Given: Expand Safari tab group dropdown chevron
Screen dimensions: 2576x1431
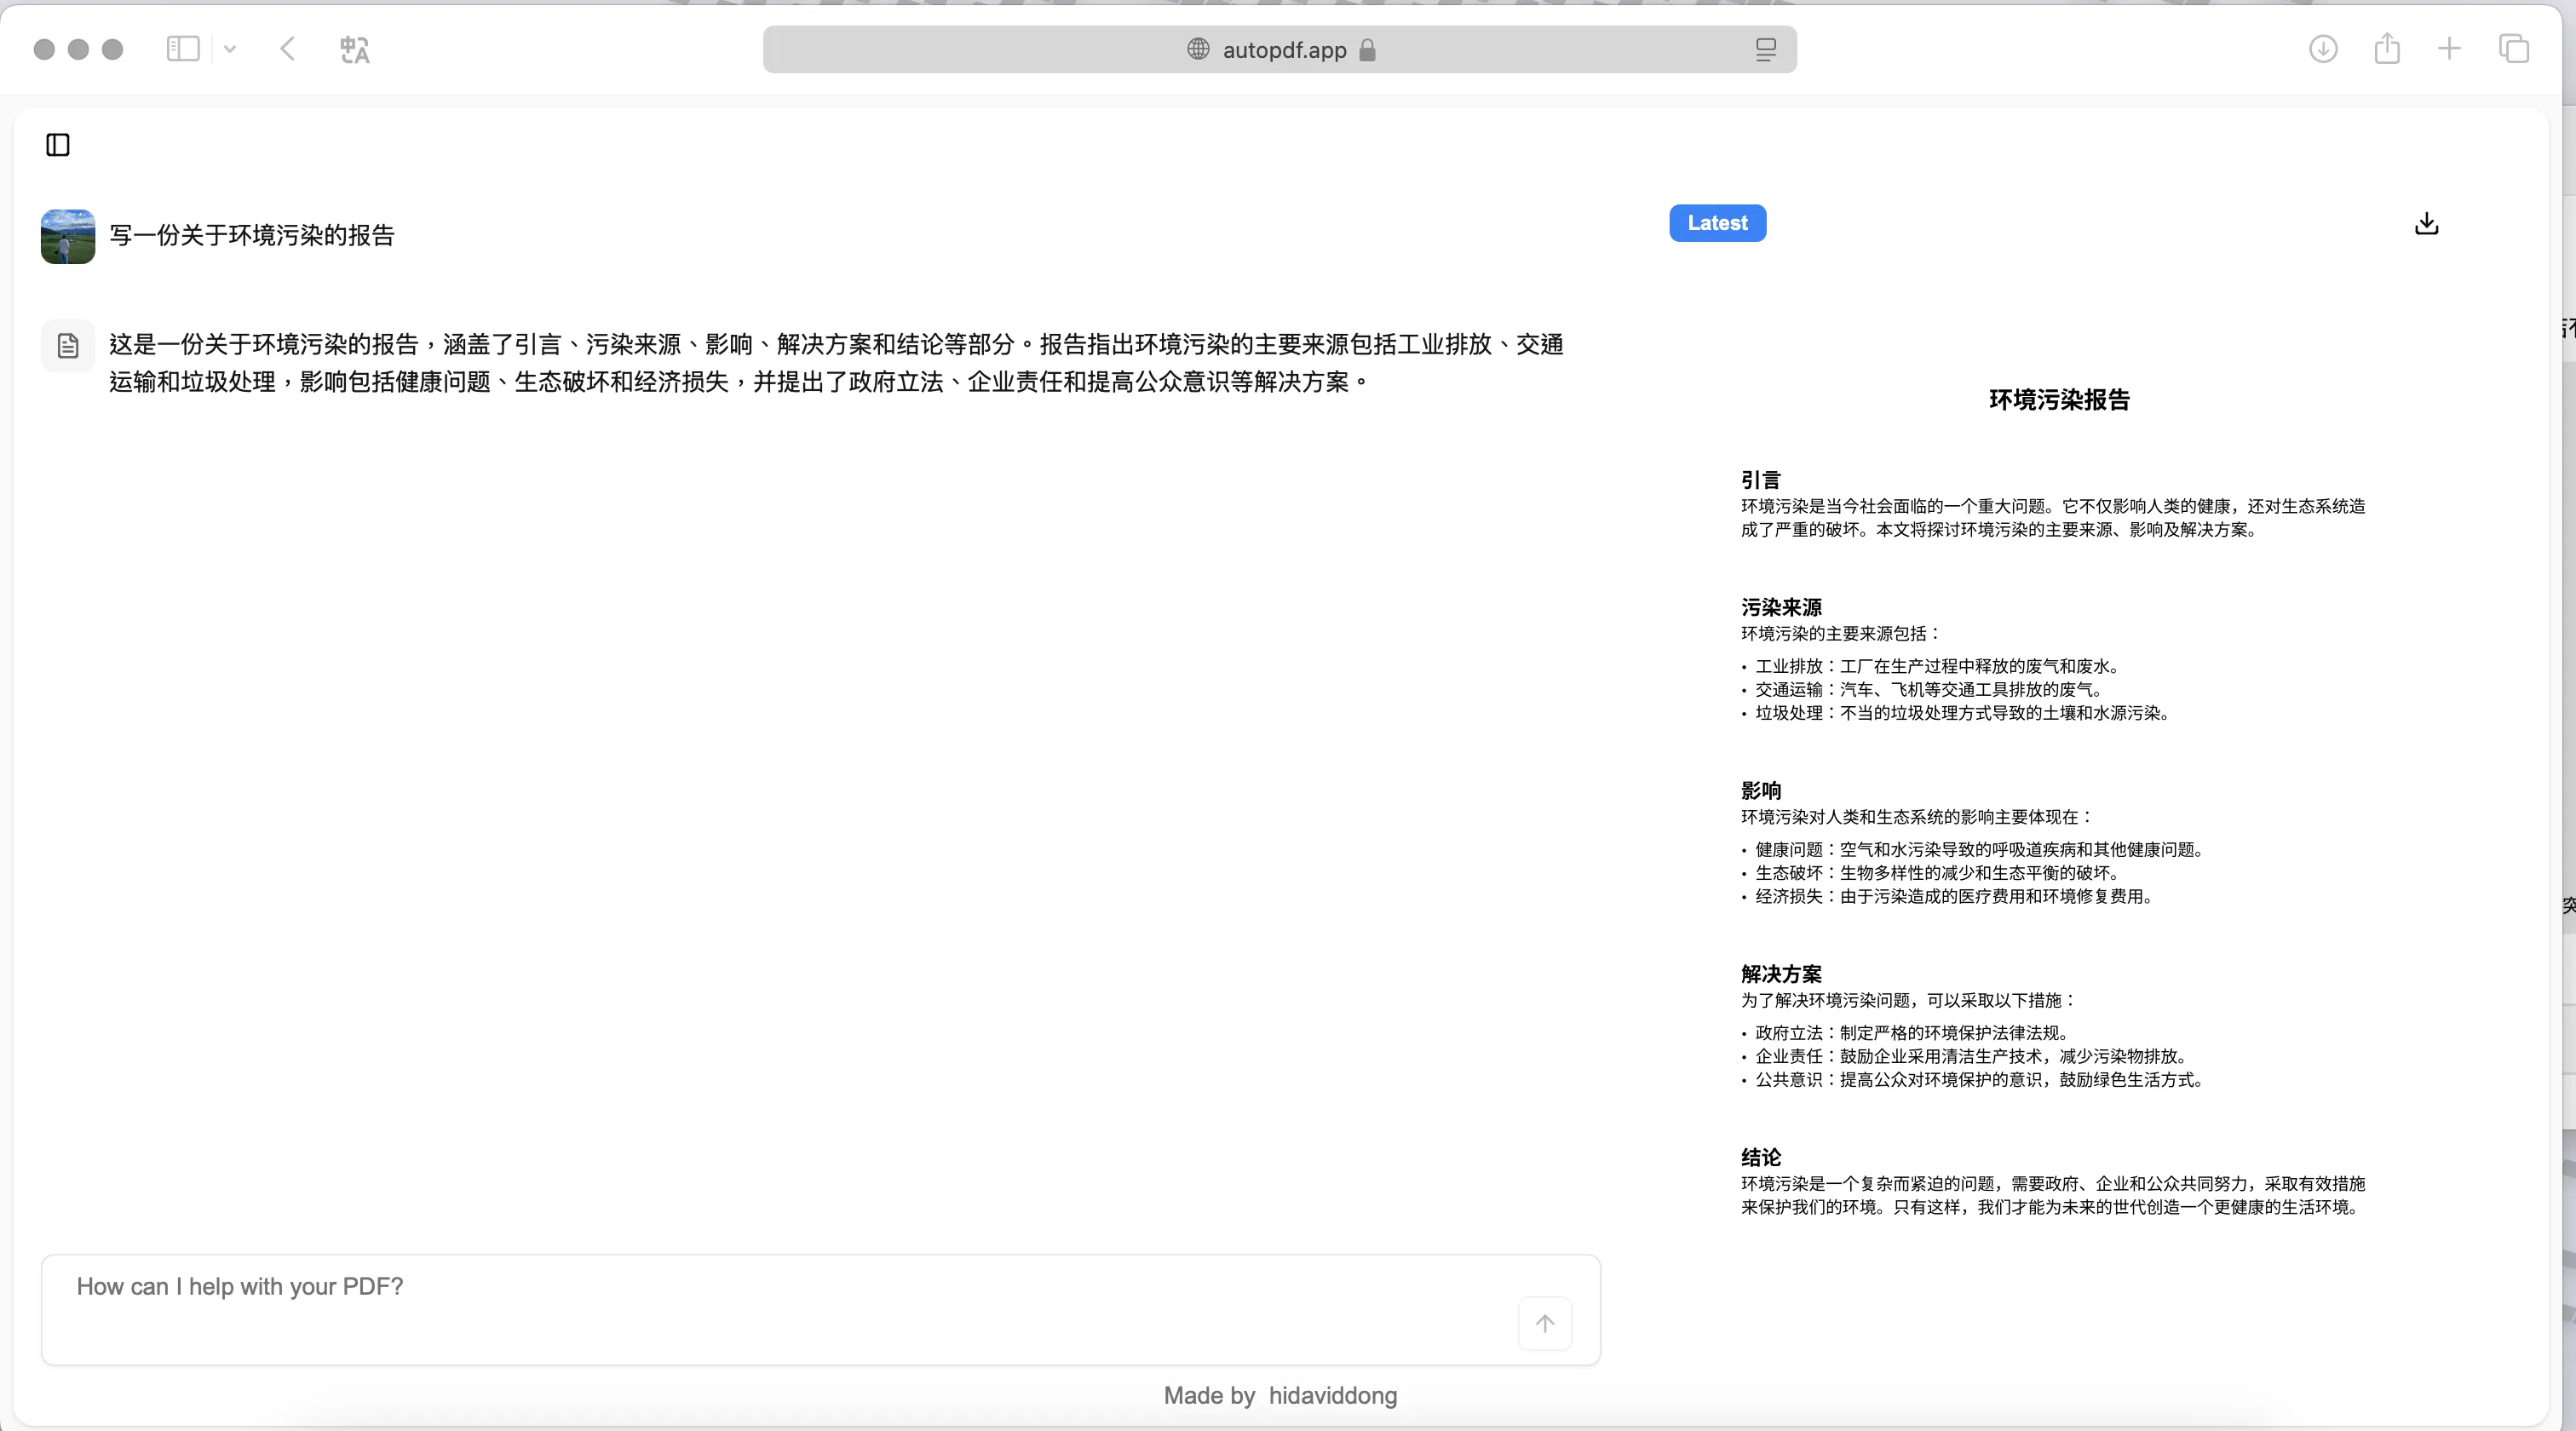Looking at the screenshot, I should pos(230,49).
